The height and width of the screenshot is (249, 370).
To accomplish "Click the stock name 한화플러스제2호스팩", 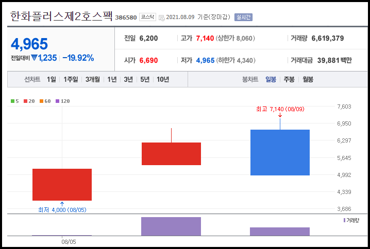I will 61,16.
